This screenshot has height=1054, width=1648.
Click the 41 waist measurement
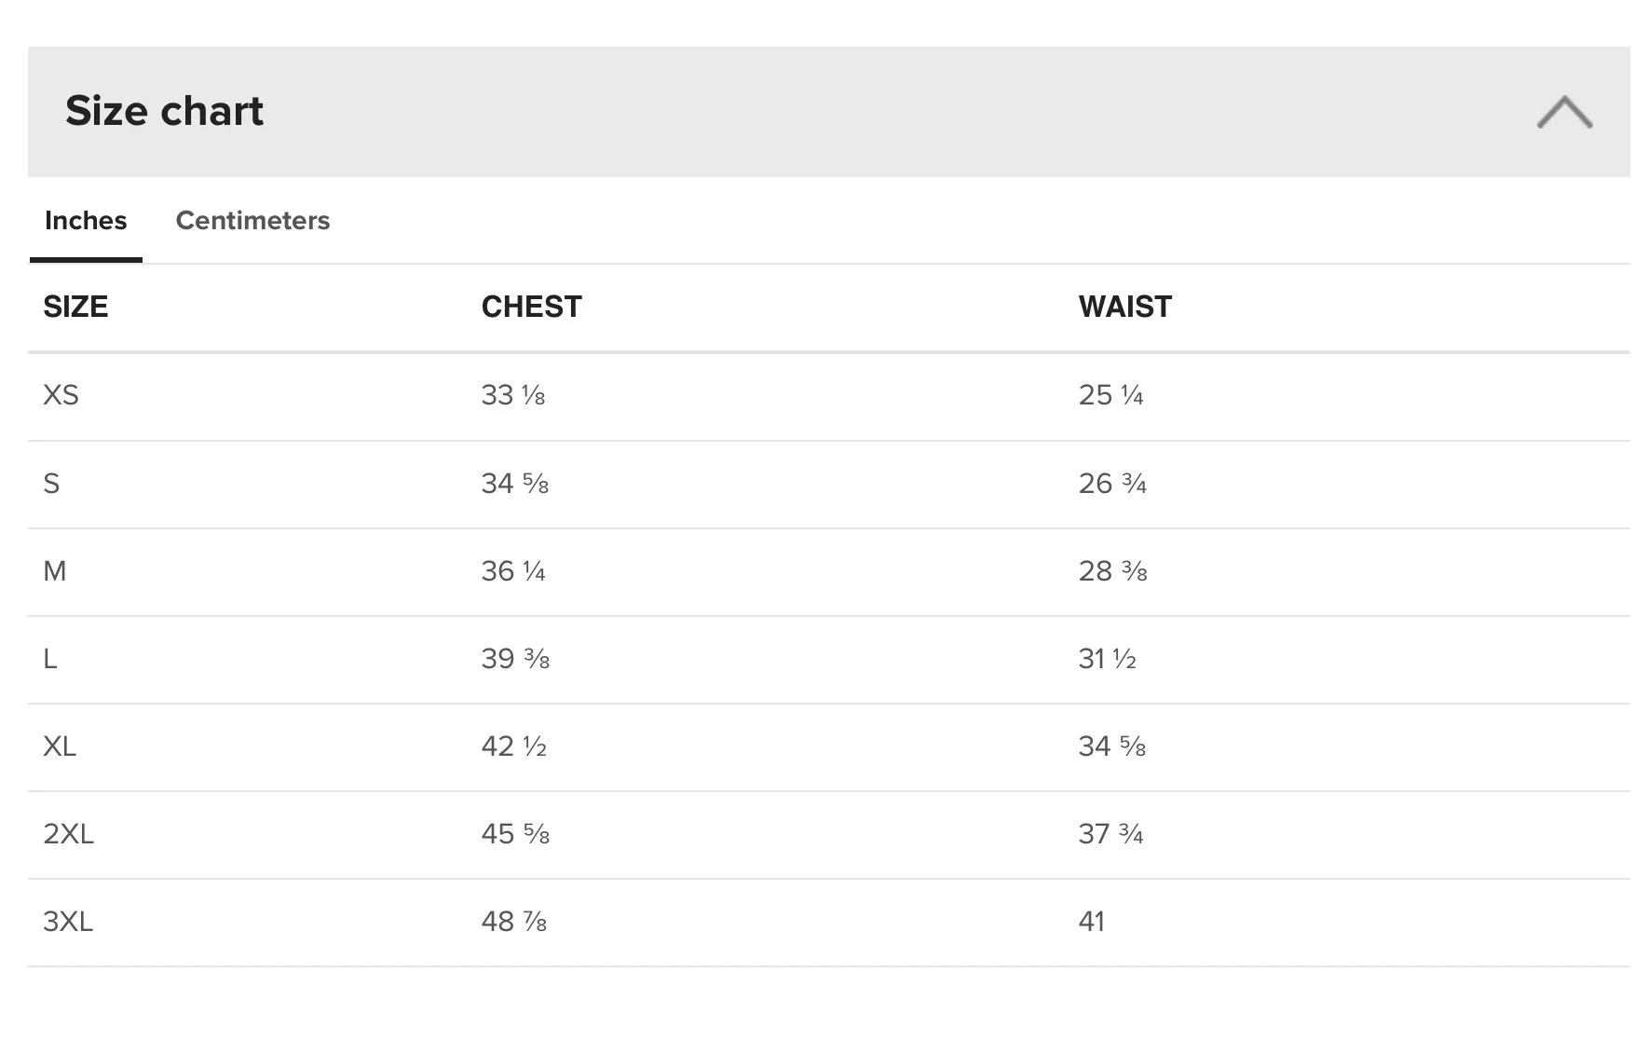pyautogui.click(x=1091, y=922)
